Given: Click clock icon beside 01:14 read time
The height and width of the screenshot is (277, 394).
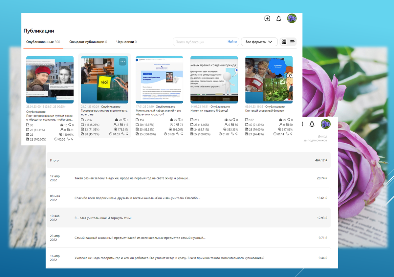Looking at the screenshot, I should [x=275, y=134].
